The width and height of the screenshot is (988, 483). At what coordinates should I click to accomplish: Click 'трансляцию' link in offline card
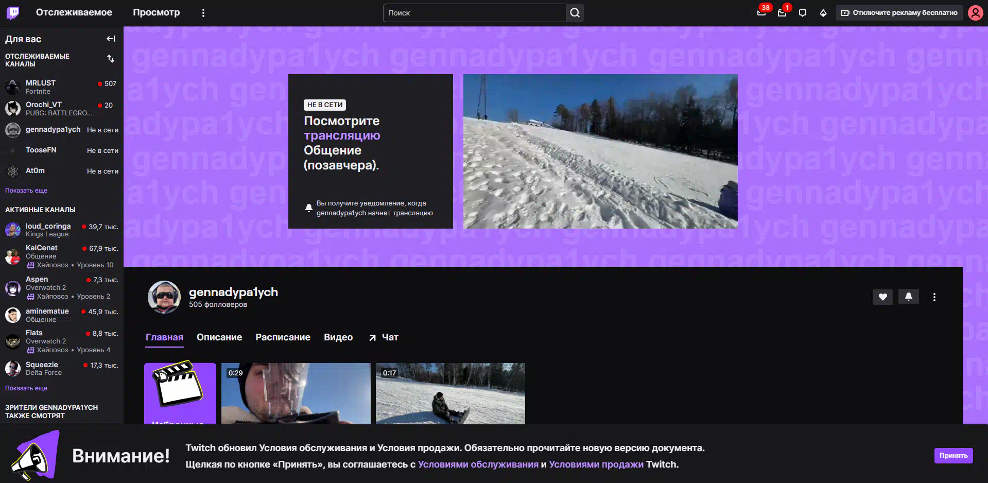tap(342, 135)
